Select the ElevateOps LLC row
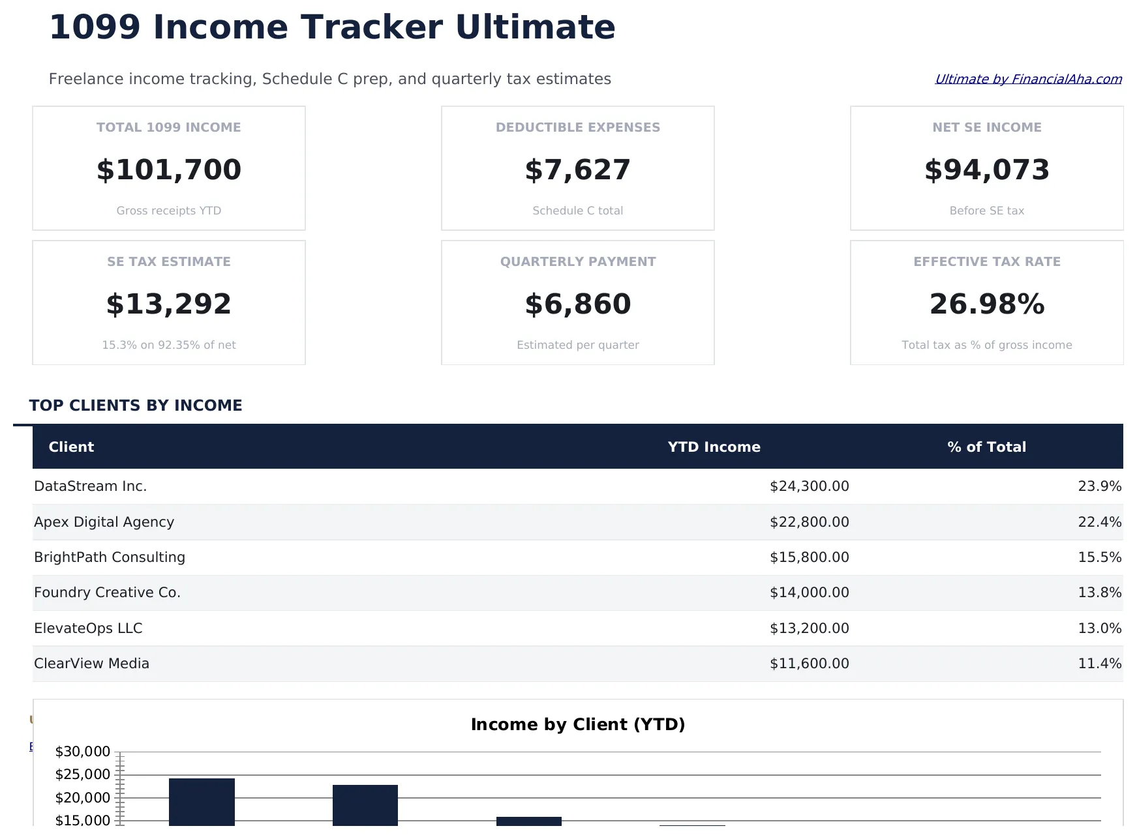This screenshot has height=839, width=1137. (391, 628)
